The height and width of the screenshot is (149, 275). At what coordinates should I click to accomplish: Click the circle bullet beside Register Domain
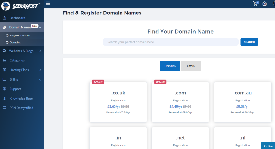[x=7, y=36]
